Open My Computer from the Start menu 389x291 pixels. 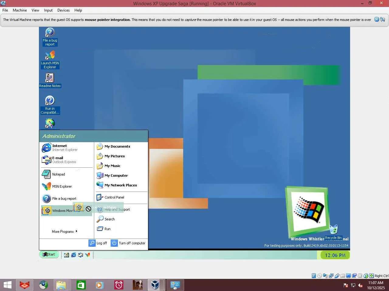121,176
